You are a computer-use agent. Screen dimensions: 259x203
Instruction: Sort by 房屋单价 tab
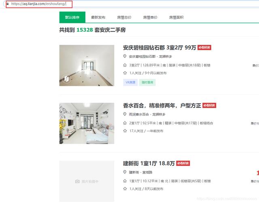[x=150, y=17]
